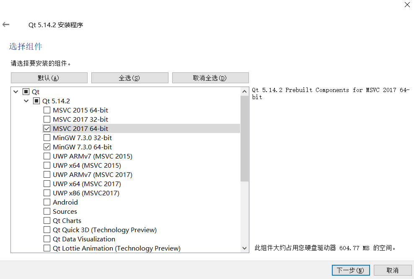
Task: Toggle the Qt 5.14.2 tri-state checkbox
Action: [36, 101]
